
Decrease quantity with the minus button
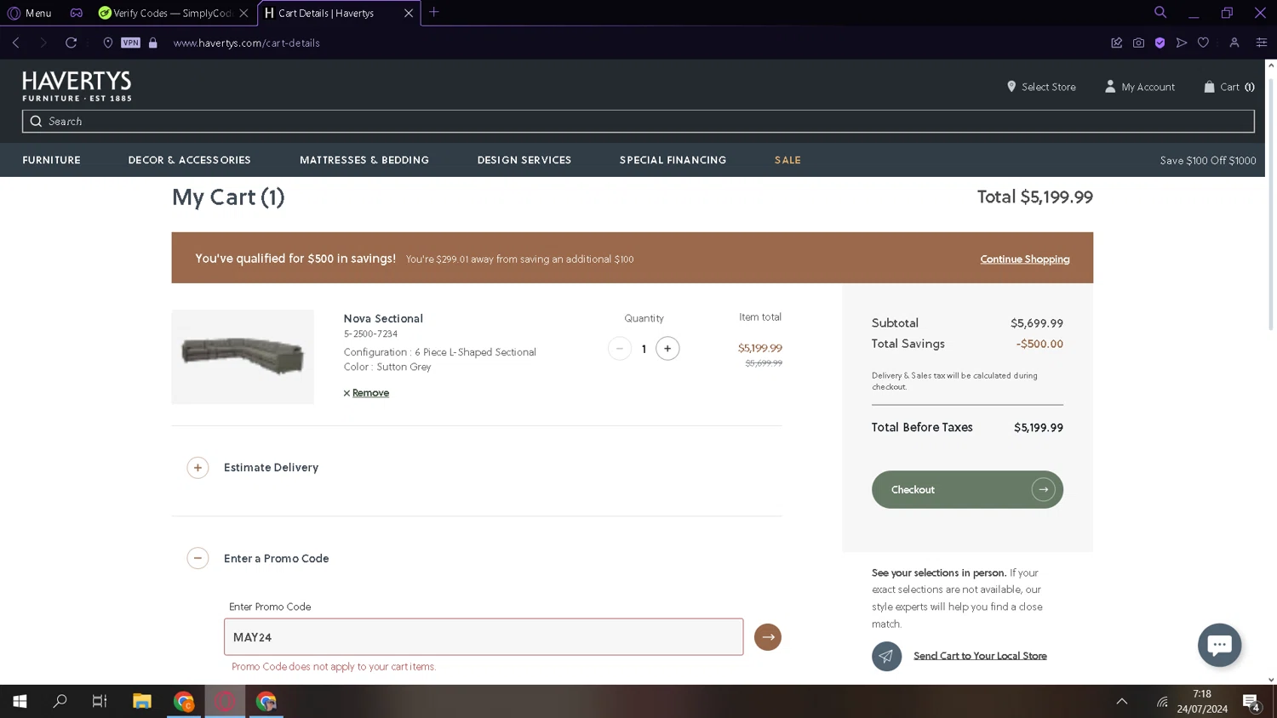pyautogui.click(x=620, y=348)
